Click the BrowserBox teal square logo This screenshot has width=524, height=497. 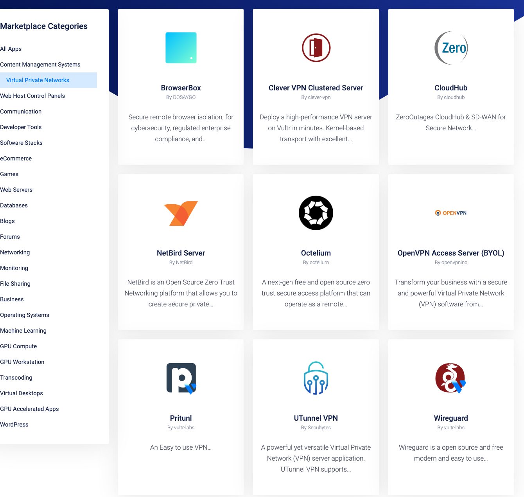[181, 48]
